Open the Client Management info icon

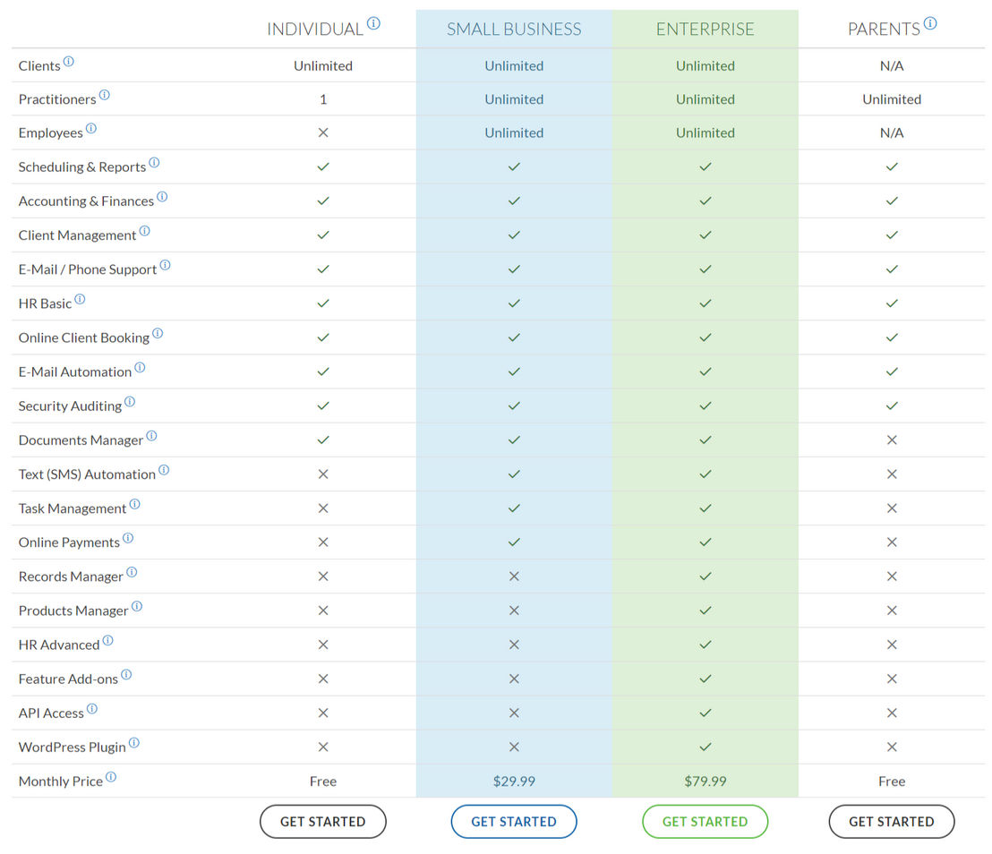[x=144, y=231]
